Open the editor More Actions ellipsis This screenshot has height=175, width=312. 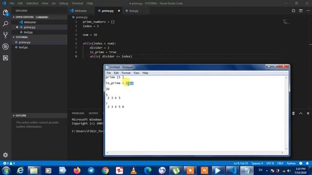[x=308, y=11]
